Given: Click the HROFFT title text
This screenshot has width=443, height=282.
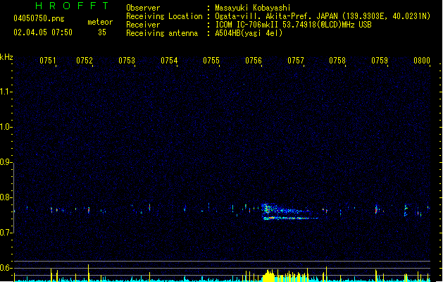Looking at the screenshot, I should tap(72, 6).
